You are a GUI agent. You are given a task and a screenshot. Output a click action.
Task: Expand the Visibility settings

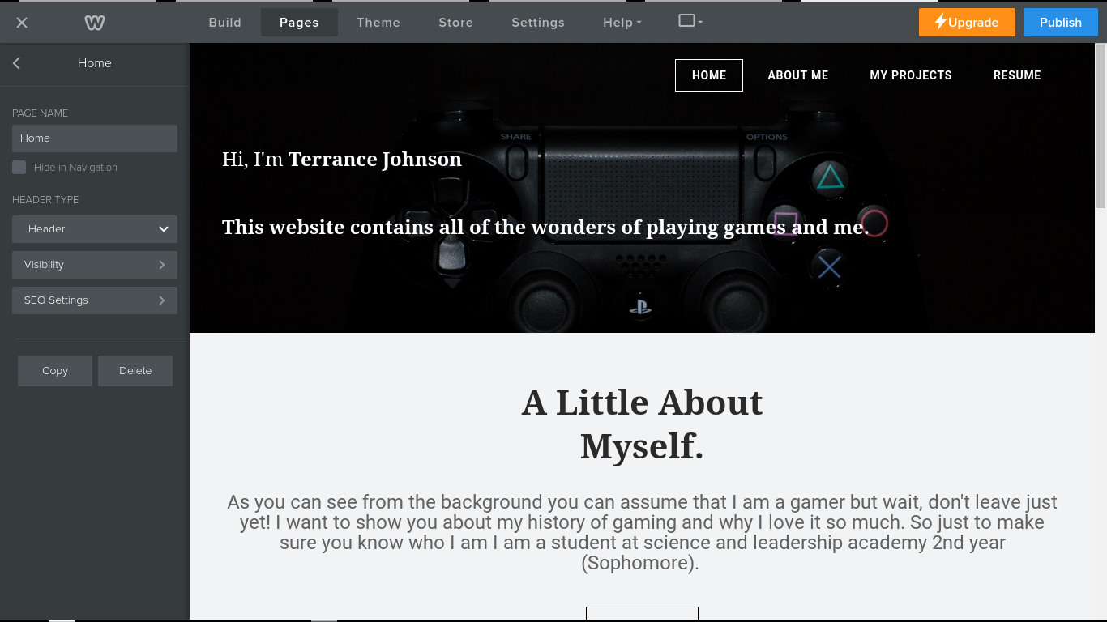point(95,265)
